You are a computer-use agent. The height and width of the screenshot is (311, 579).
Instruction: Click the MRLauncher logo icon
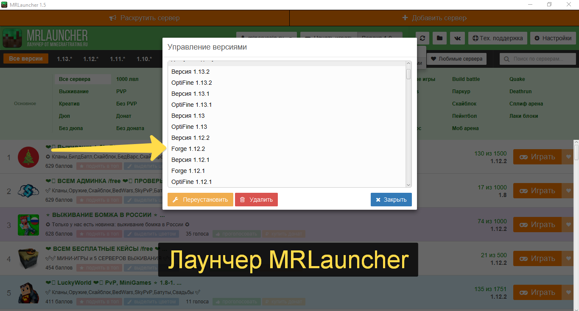(13, 38)
